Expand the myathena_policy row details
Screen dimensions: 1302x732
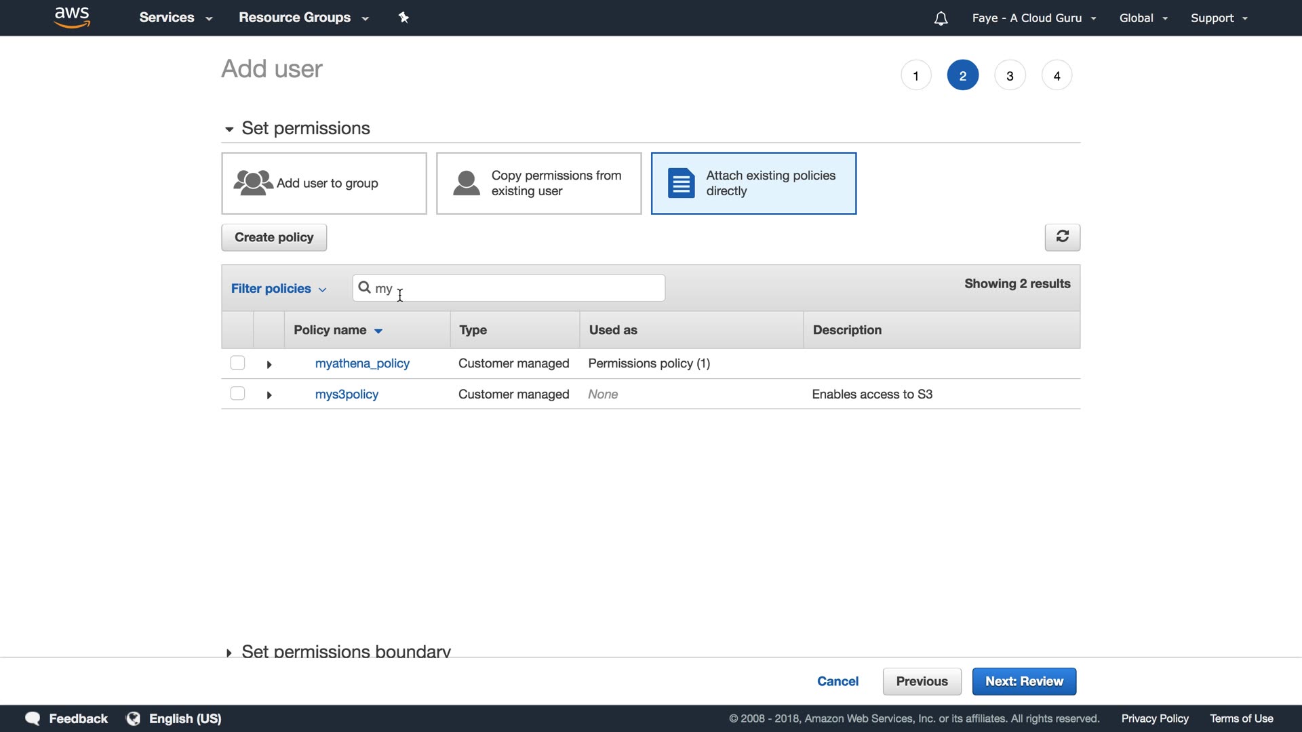(x=269, y=365)
